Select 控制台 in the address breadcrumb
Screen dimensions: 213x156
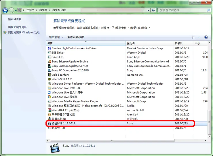pyautogui.click(x=30, y=10)
